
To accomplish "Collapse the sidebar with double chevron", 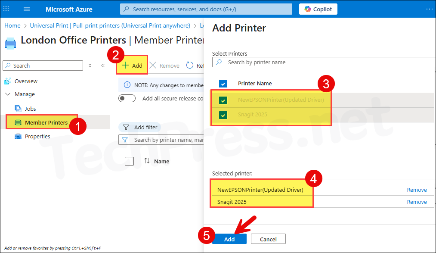I will 103,66.
